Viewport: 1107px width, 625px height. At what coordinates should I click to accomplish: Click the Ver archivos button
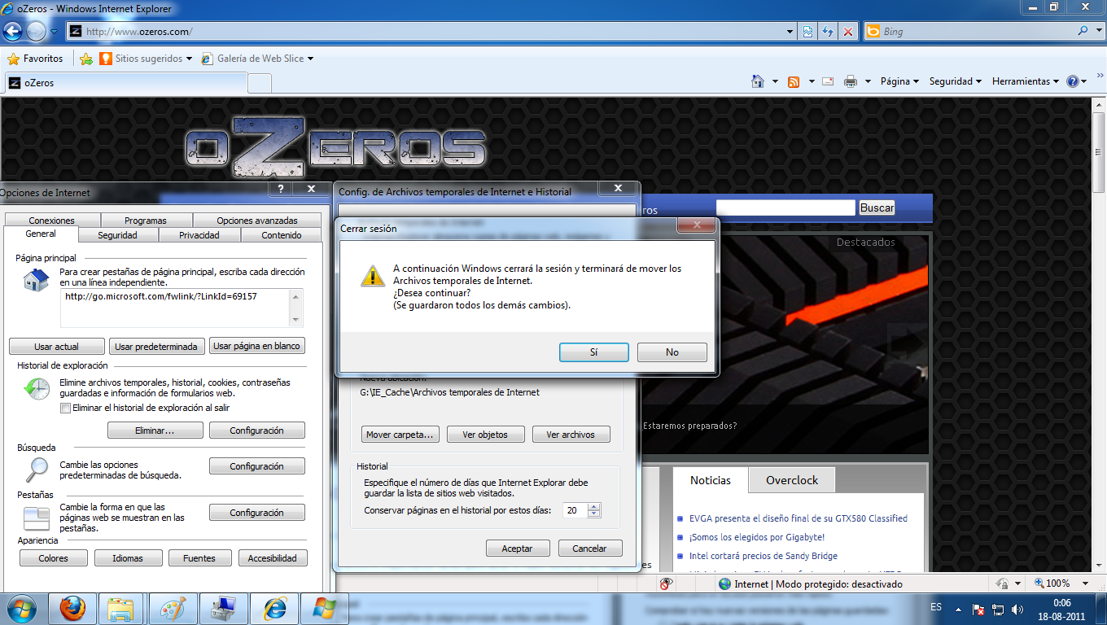(x=571, y=435)
